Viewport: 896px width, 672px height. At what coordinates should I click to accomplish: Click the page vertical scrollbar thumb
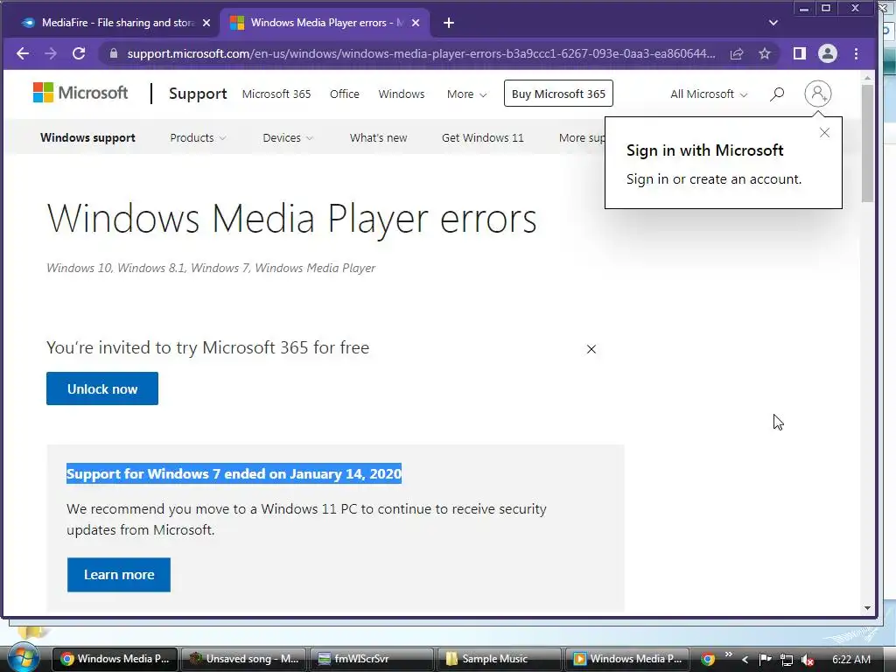pos(867,143)
